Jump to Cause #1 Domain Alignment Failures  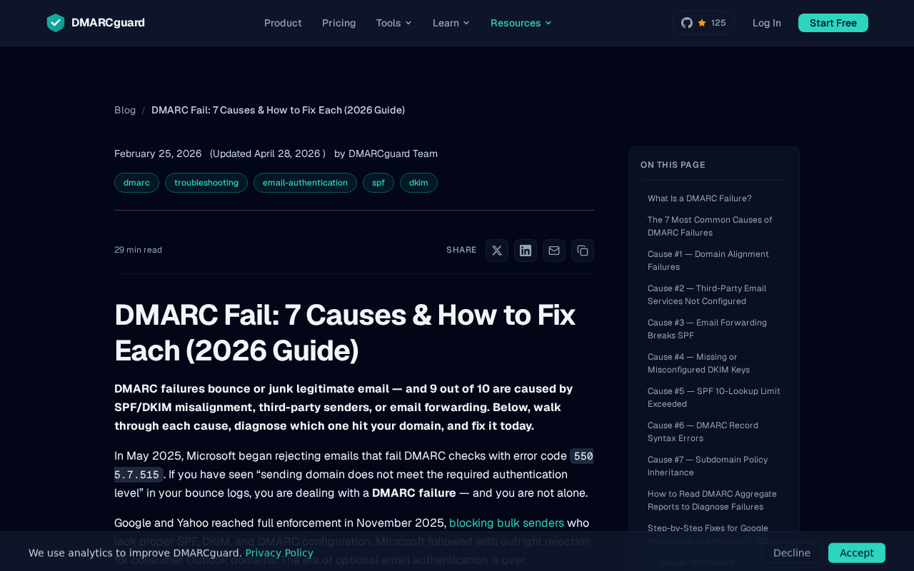point(708,261)
